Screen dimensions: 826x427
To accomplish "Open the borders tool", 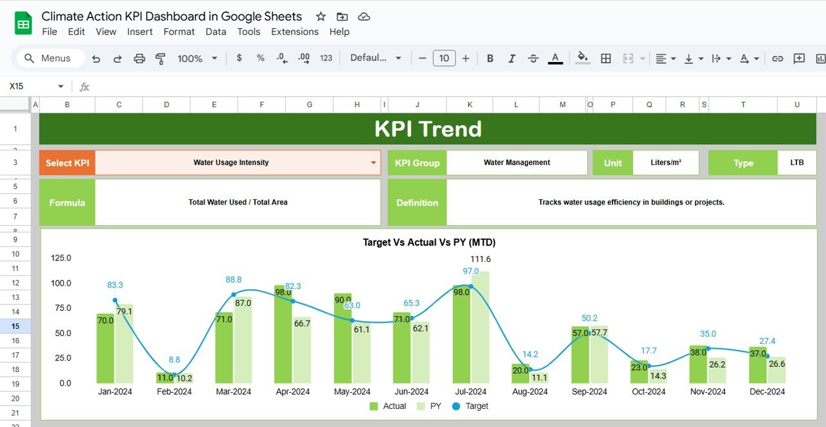I will click(606, 58).
